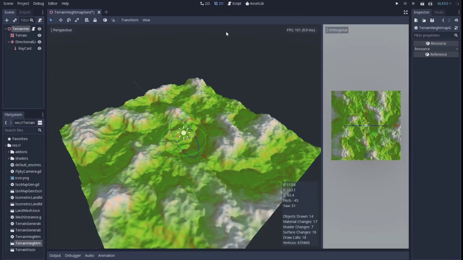Toggle DirectionalLight node visibility
The width and height of the screenshot is (463, 260).
[39, 42]
